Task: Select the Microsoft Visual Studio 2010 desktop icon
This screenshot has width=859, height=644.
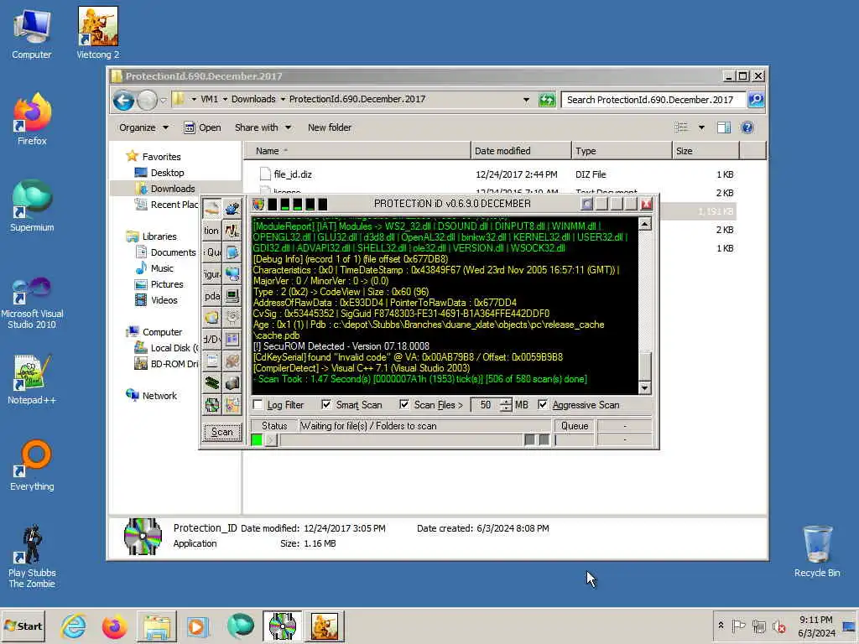Action: click(x=32, y=303)
